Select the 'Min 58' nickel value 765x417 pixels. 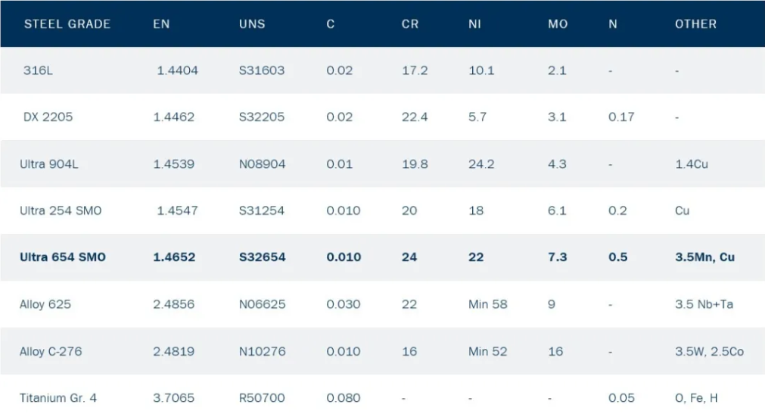(x=488, y=304)
